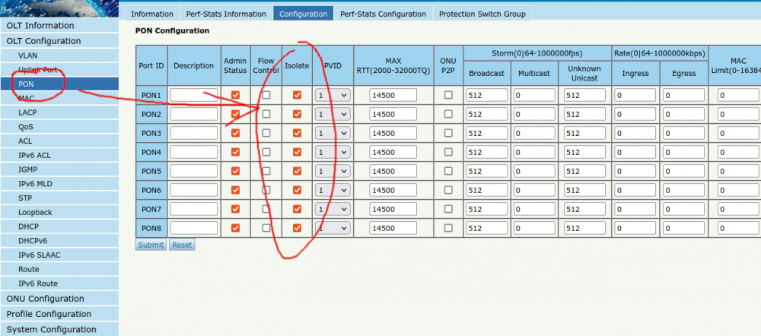Open the Perf-Stats Configuration tab
The image size is (761, 336).
(383, 14)
